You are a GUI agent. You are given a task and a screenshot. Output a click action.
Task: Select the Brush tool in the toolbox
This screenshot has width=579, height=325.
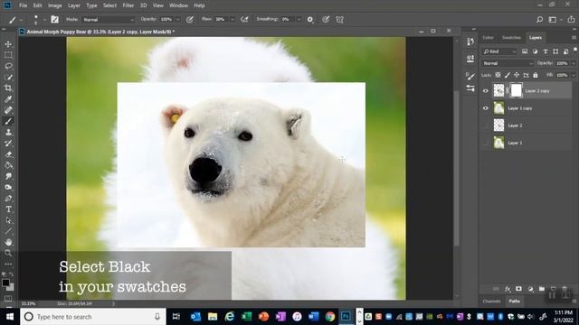point(8,121)
